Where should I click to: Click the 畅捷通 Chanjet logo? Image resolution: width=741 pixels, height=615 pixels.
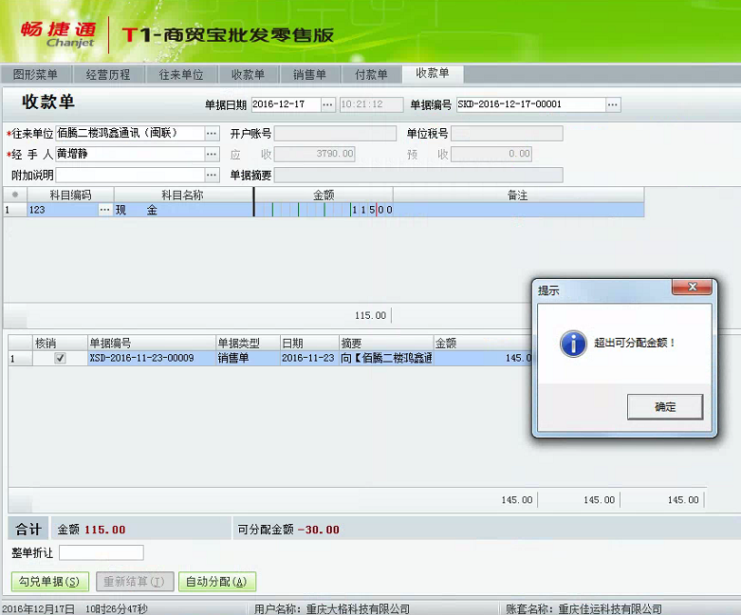59,34
